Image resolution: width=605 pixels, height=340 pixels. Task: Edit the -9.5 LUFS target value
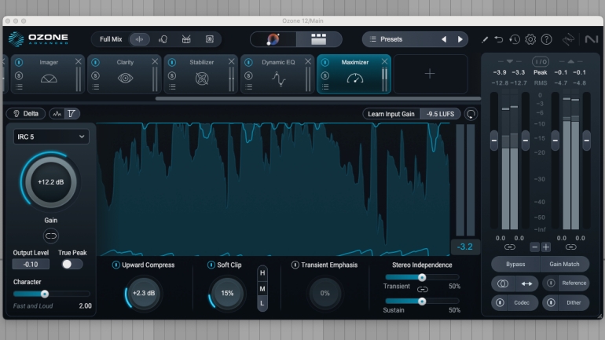440,114
